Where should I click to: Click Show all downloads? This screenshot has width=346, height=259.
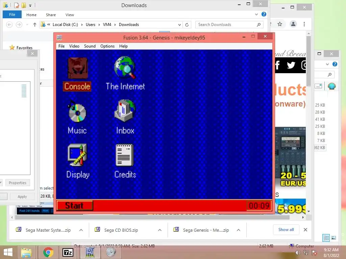click(x=286, y=229)
